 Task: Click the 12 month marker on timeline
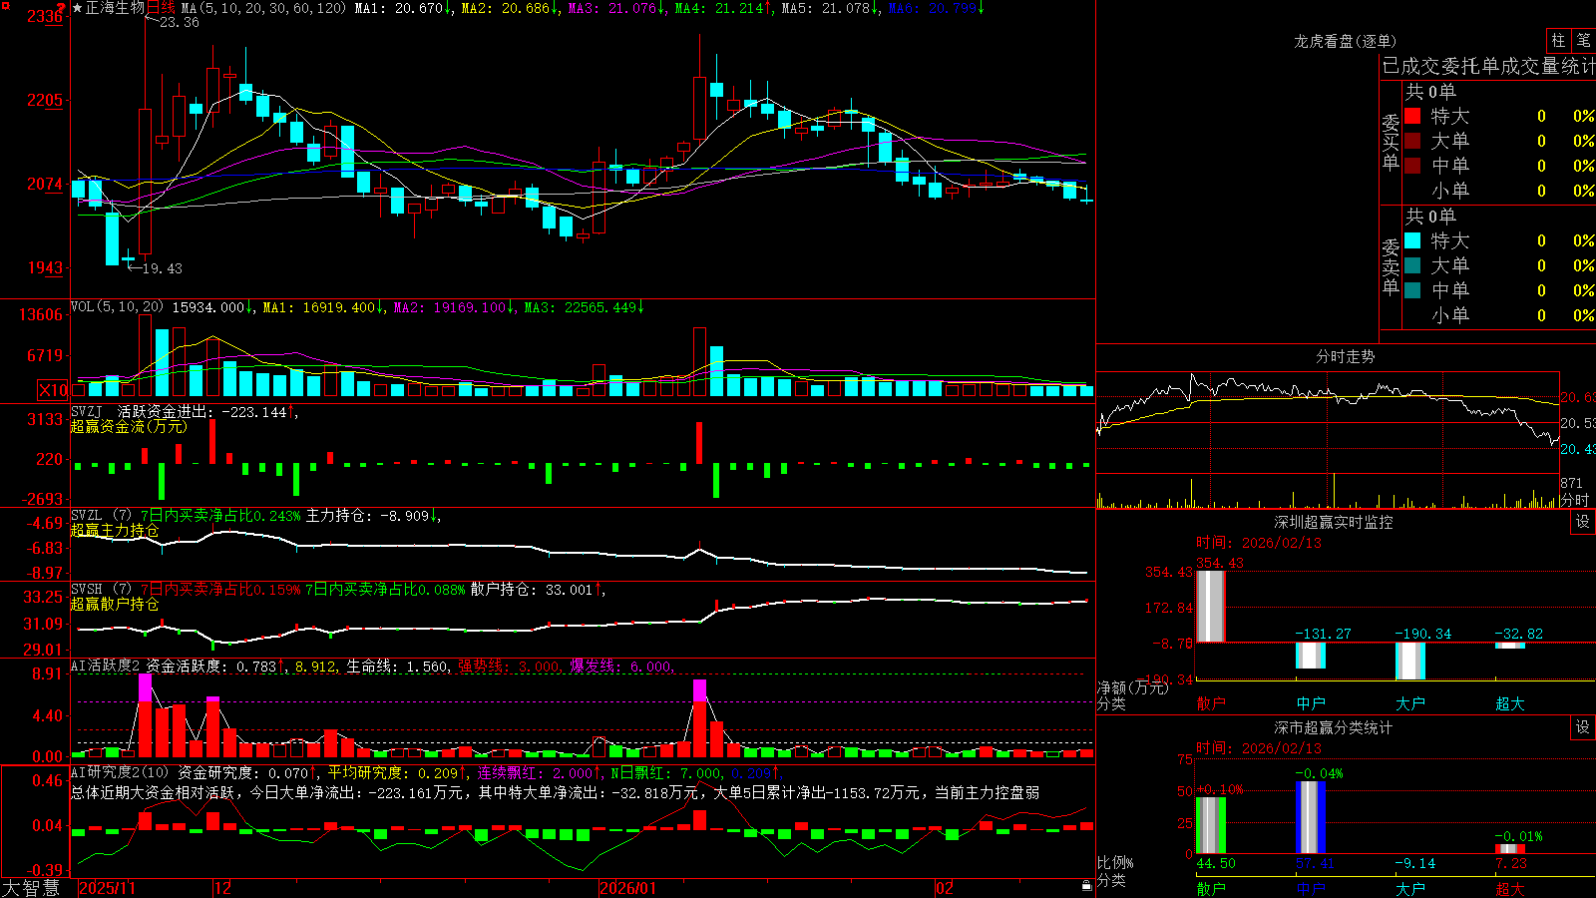point(223,888)
